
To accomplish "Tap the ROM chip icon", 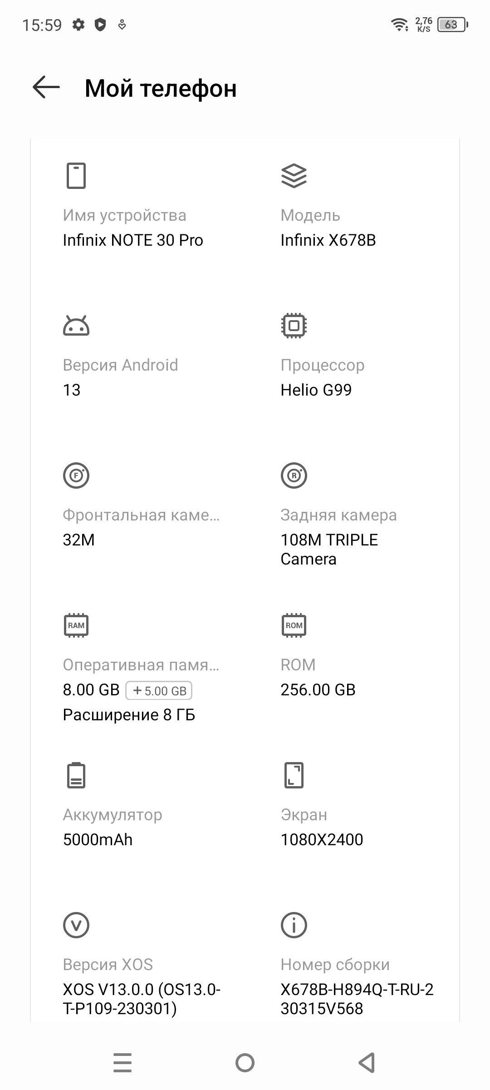I will point(294,625).
